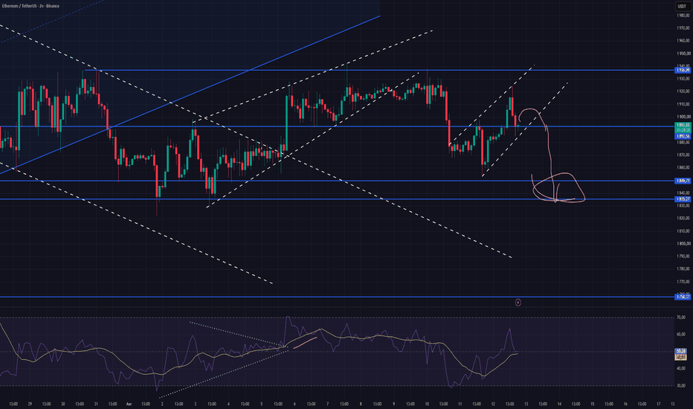Viewport: 693px width, 409px height.
Task: Click the lightning event icon on chart
Action: point(518,303)
